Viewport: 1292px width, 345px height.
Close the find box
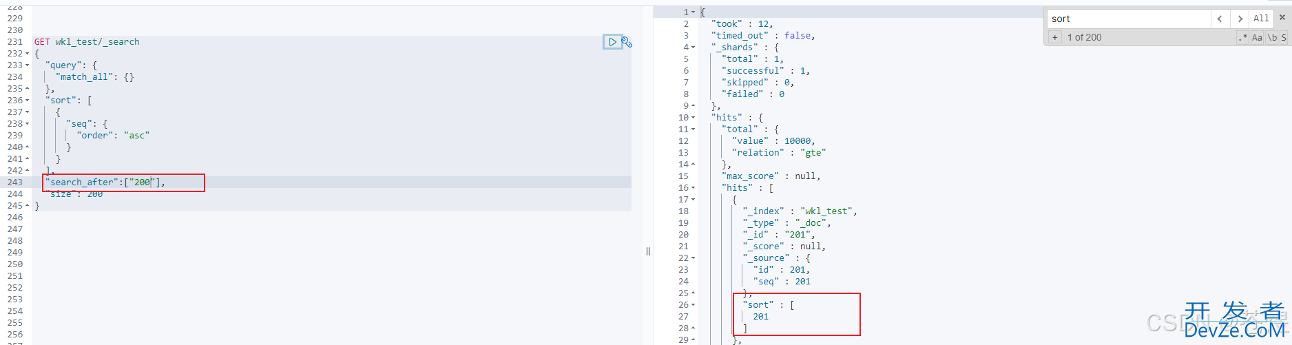click(x=1282, y=18)
